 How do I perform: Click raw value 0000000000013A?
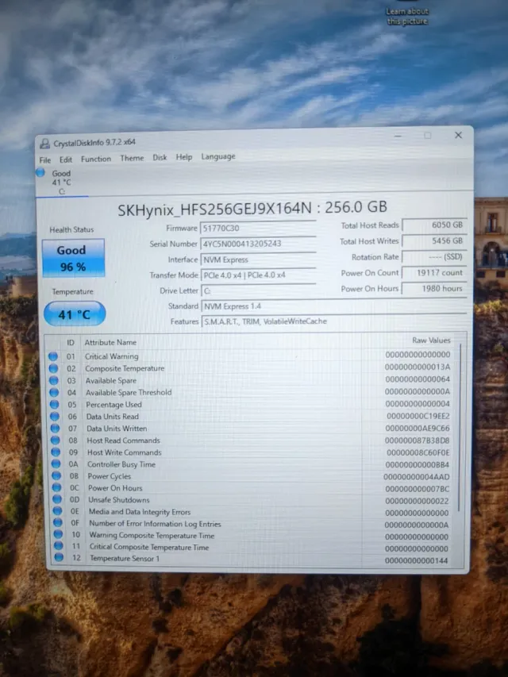point(418,367)
